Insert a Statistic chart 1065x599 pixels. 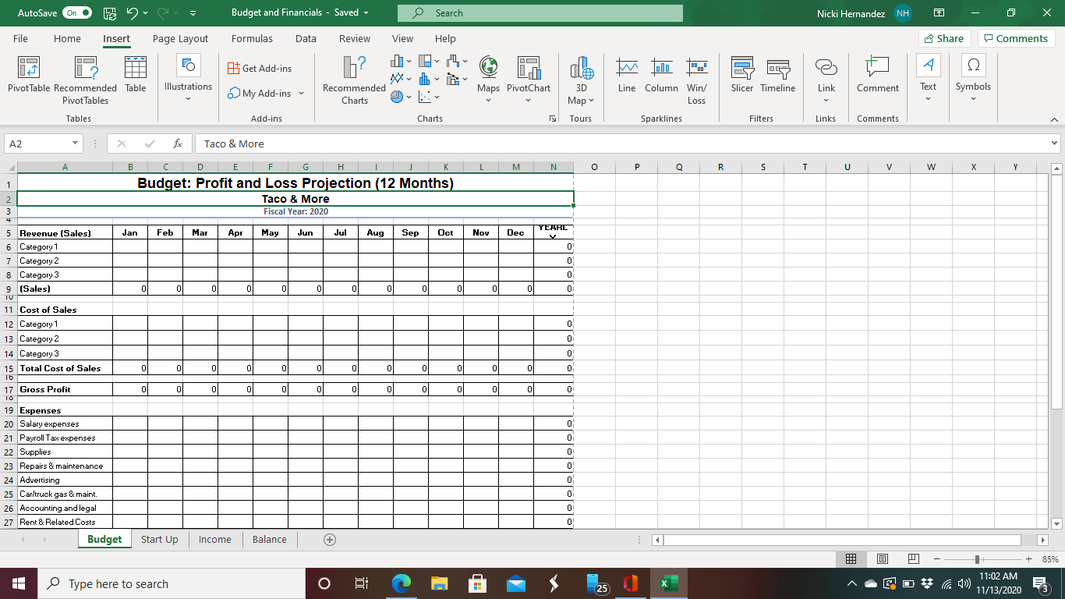point(427,79)
